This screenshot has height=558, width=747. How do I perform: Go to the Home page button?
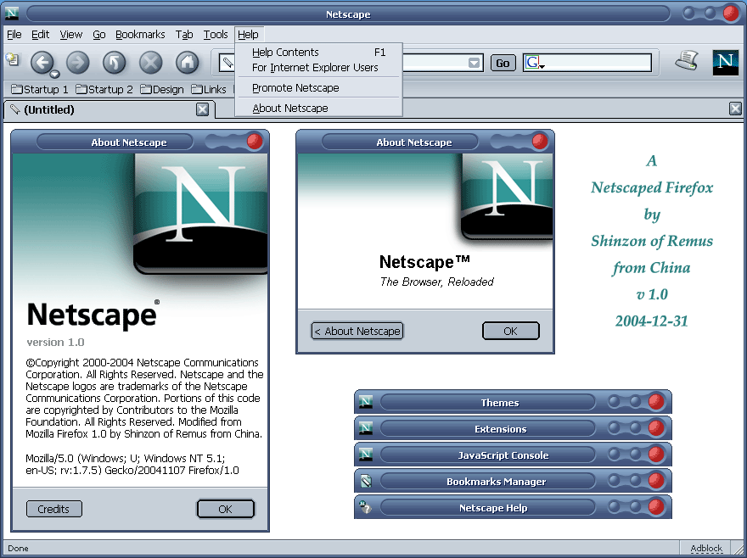pos(187,62)
